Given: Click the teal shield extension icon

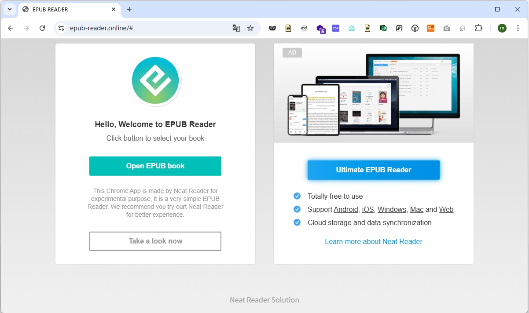Looking at the screenshot, I should (352, 28).
